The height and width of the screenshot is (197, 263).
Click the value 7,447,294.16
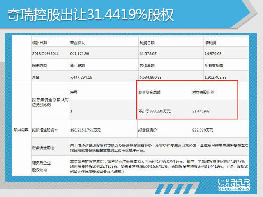[x=81, y=78]
